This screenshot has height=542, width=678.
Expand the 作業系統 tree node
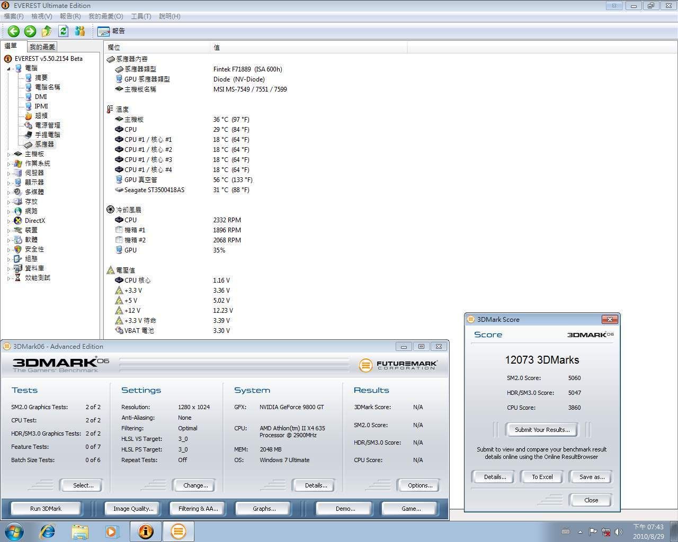click(9, 164)
